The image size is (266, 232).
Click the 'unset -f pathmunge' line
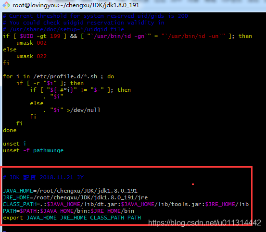33,150
